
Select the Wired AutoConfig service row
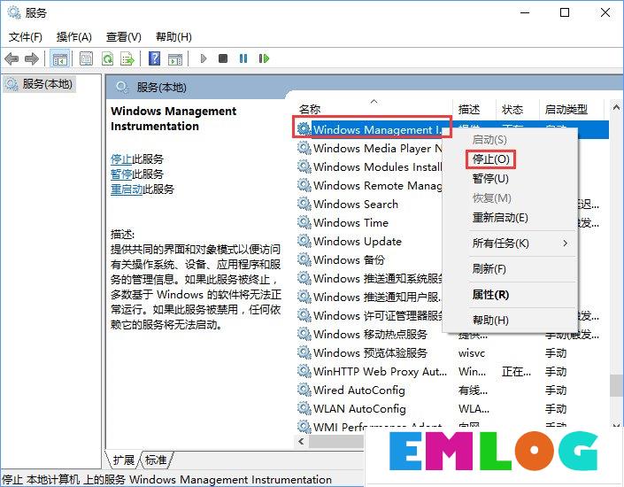point(452,390)
